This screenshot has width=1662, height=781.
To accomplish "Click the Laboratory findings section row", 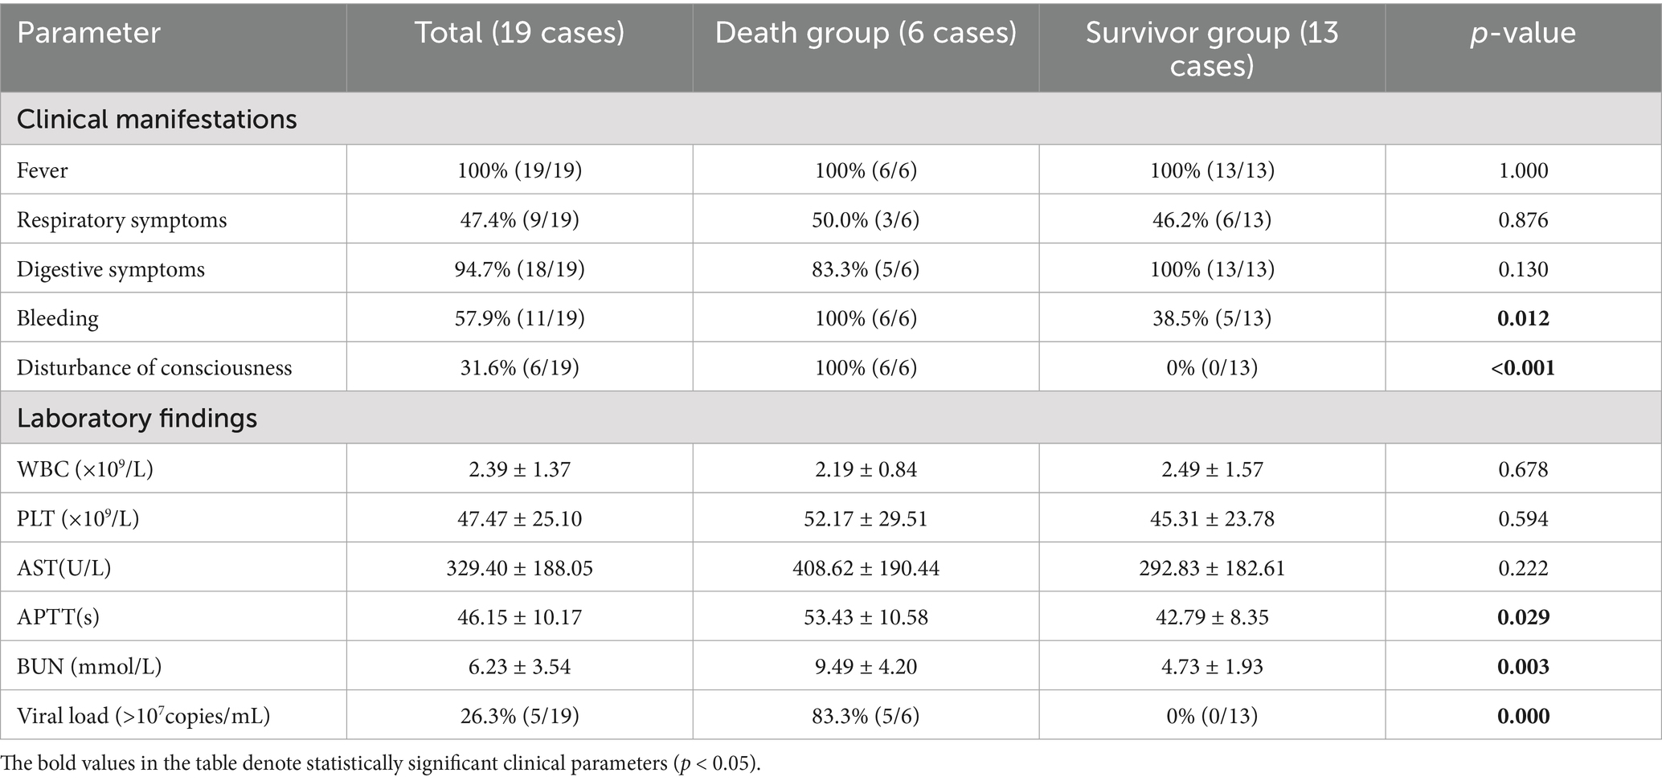I will pos(137,419).
